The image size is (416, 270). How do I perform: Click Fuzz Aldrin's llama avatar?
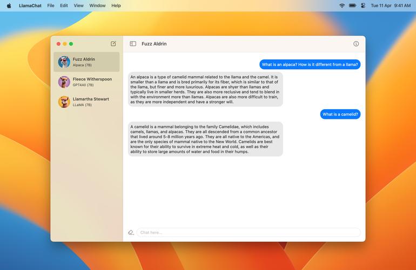64,62
